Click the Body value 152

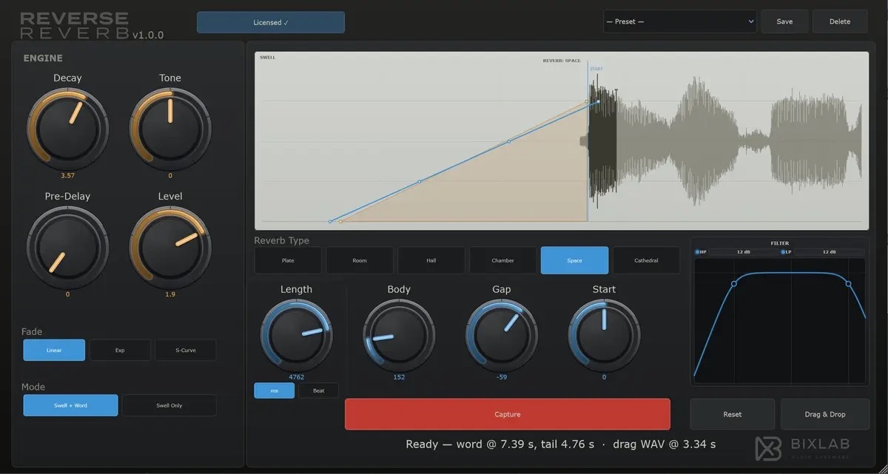coord(399,377)
